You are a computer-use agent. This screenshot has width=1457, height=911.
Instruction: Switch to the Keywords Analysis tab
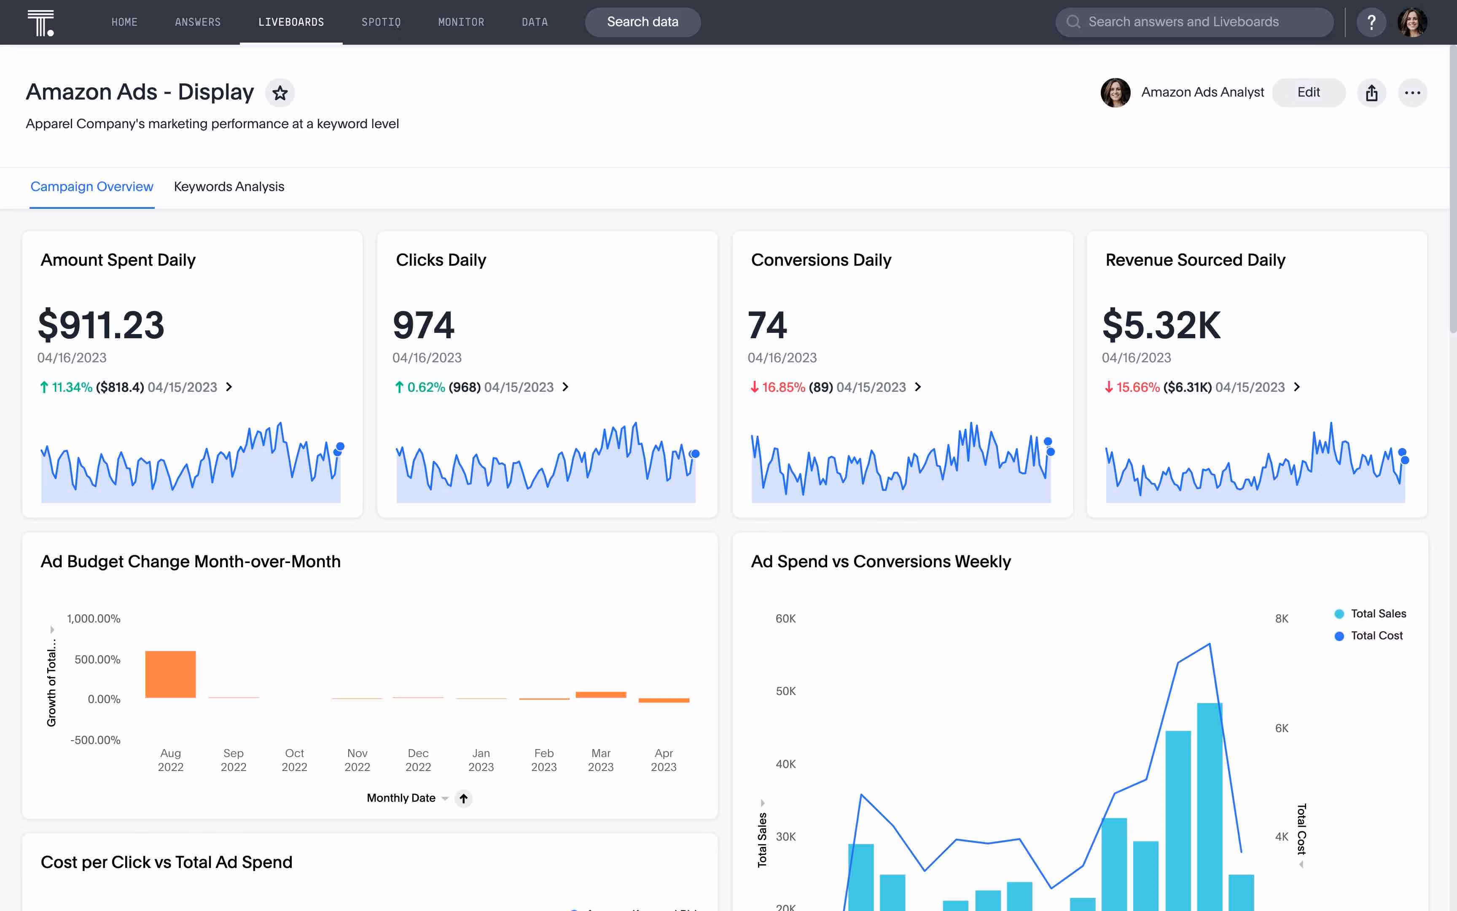click(x=229, y=187)
